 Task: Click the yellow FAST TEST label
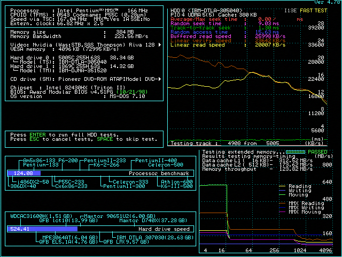[314, 11]
